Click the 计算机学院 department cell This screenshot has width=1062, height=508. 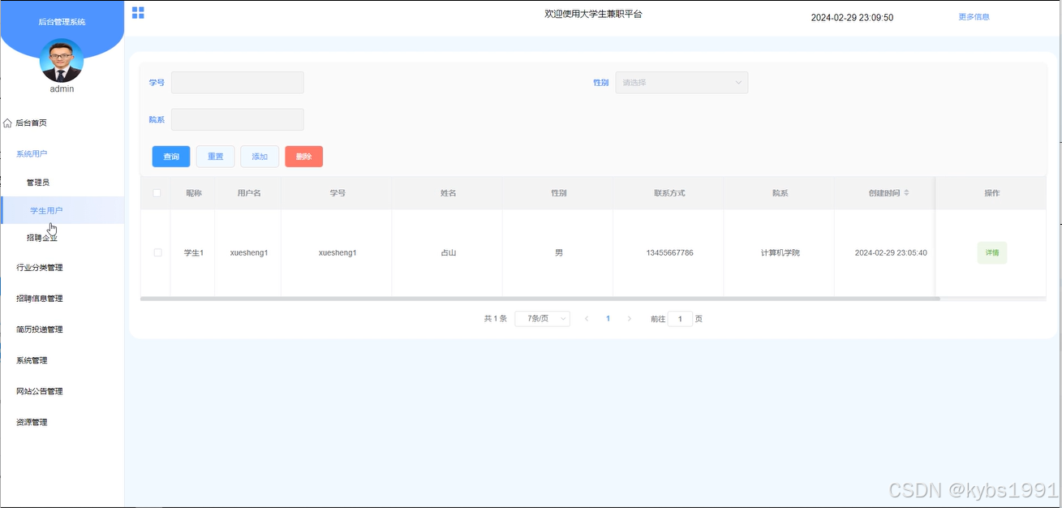click(780, 253)
